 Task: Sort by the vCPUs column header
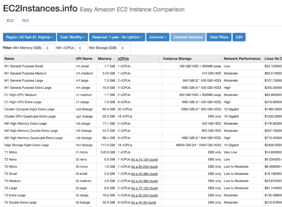(x=123, y=58)
